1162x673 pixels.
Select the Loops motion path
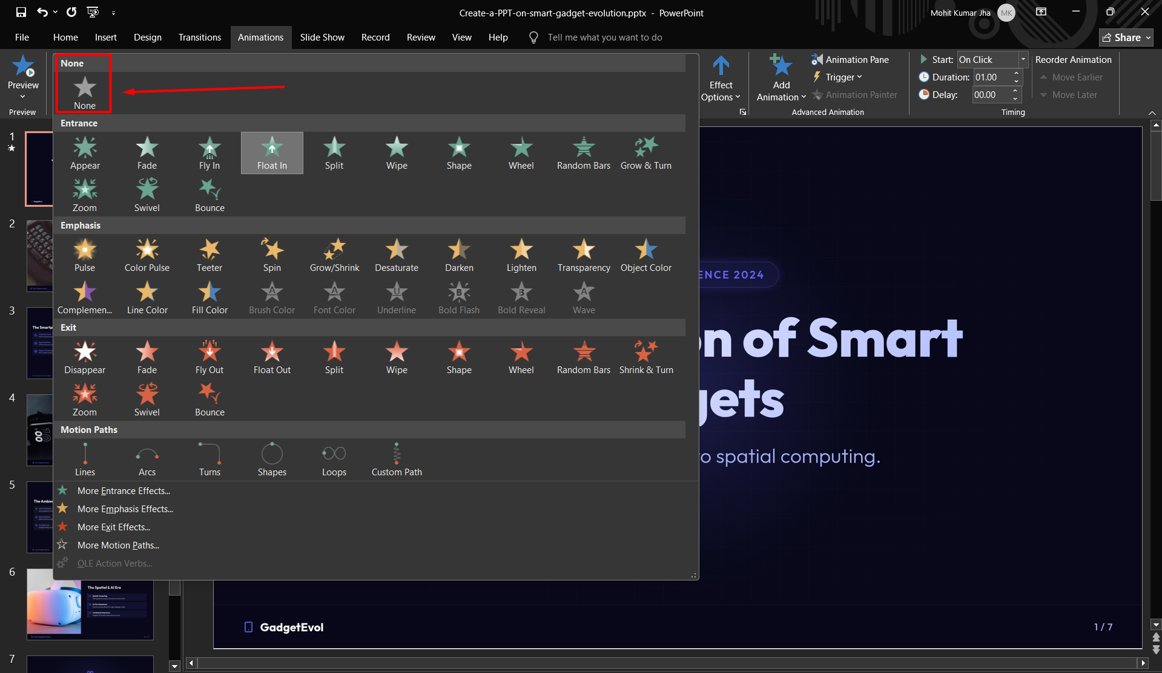click(334, 460)
